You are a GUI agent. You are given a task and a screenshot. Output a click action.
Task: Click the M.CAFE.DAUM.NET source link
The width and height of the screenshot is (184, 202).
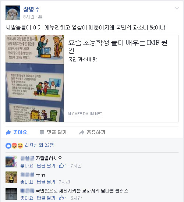[85, 114]
